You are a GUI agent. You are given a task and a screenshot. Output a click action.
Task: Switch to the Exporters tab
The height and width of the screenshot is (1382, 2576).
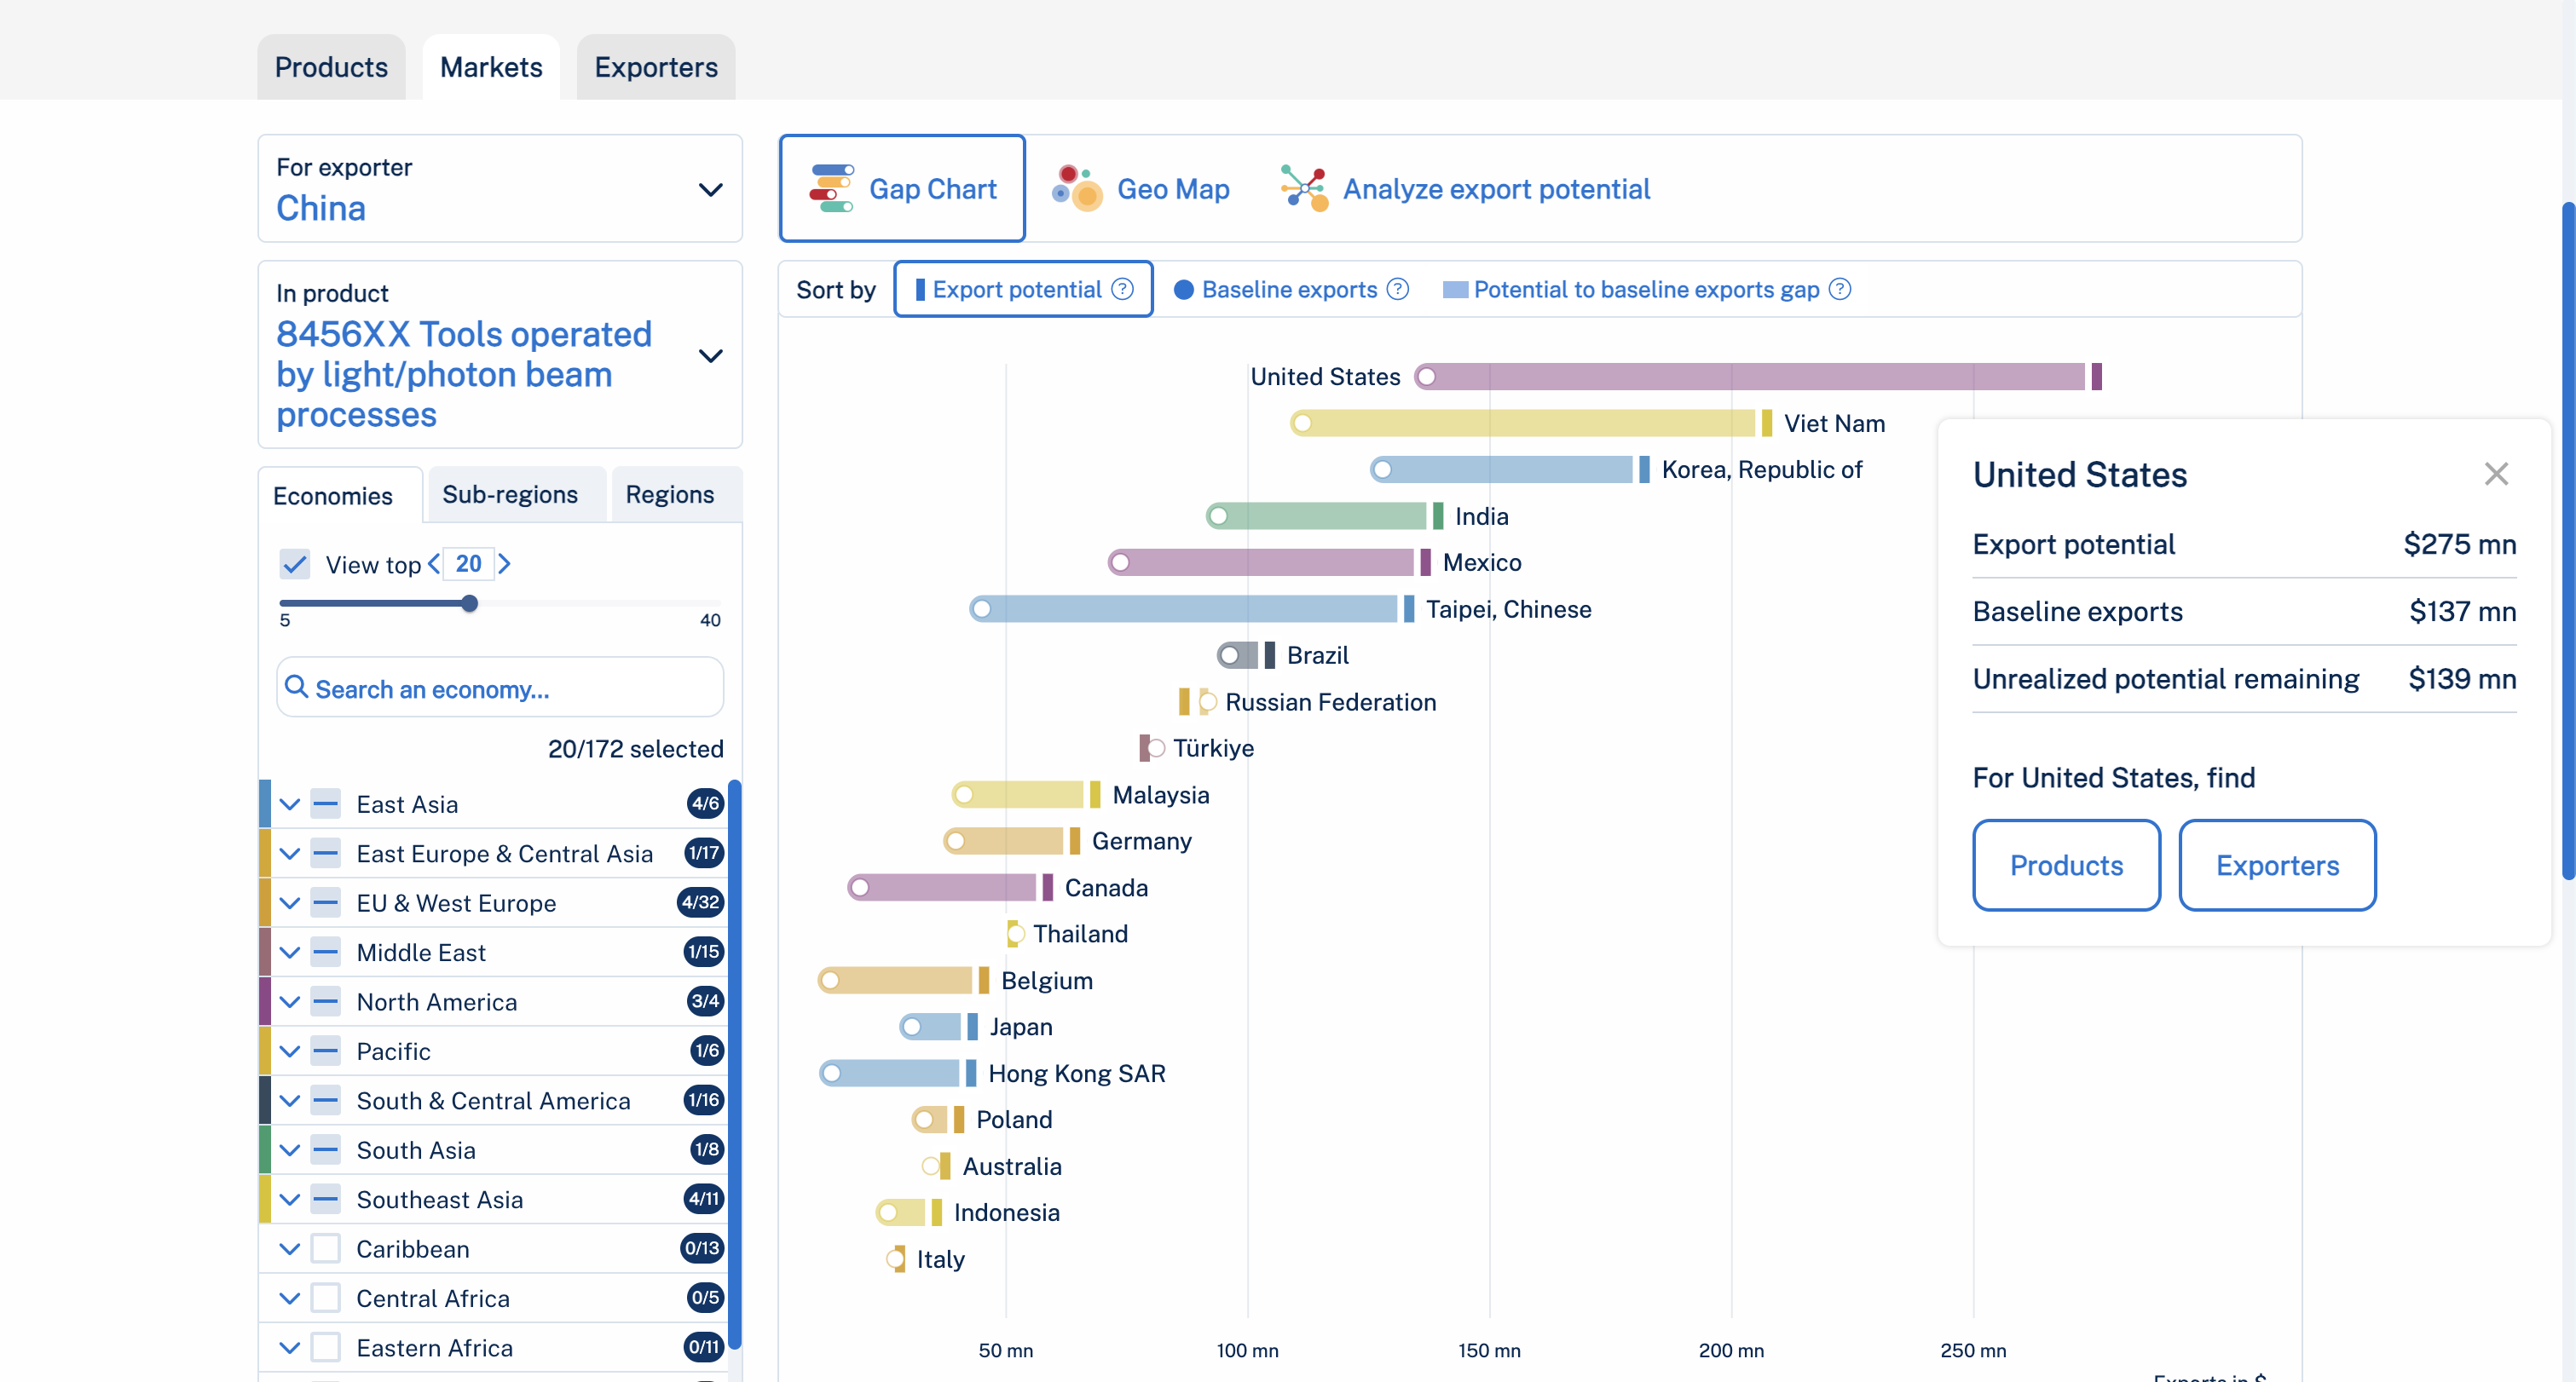tap(656, 67)
